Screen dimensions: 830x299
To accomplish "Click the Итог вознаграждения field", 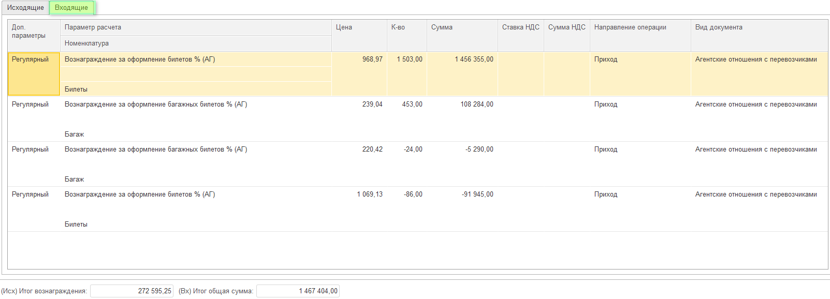I will (x=132, y=291).
